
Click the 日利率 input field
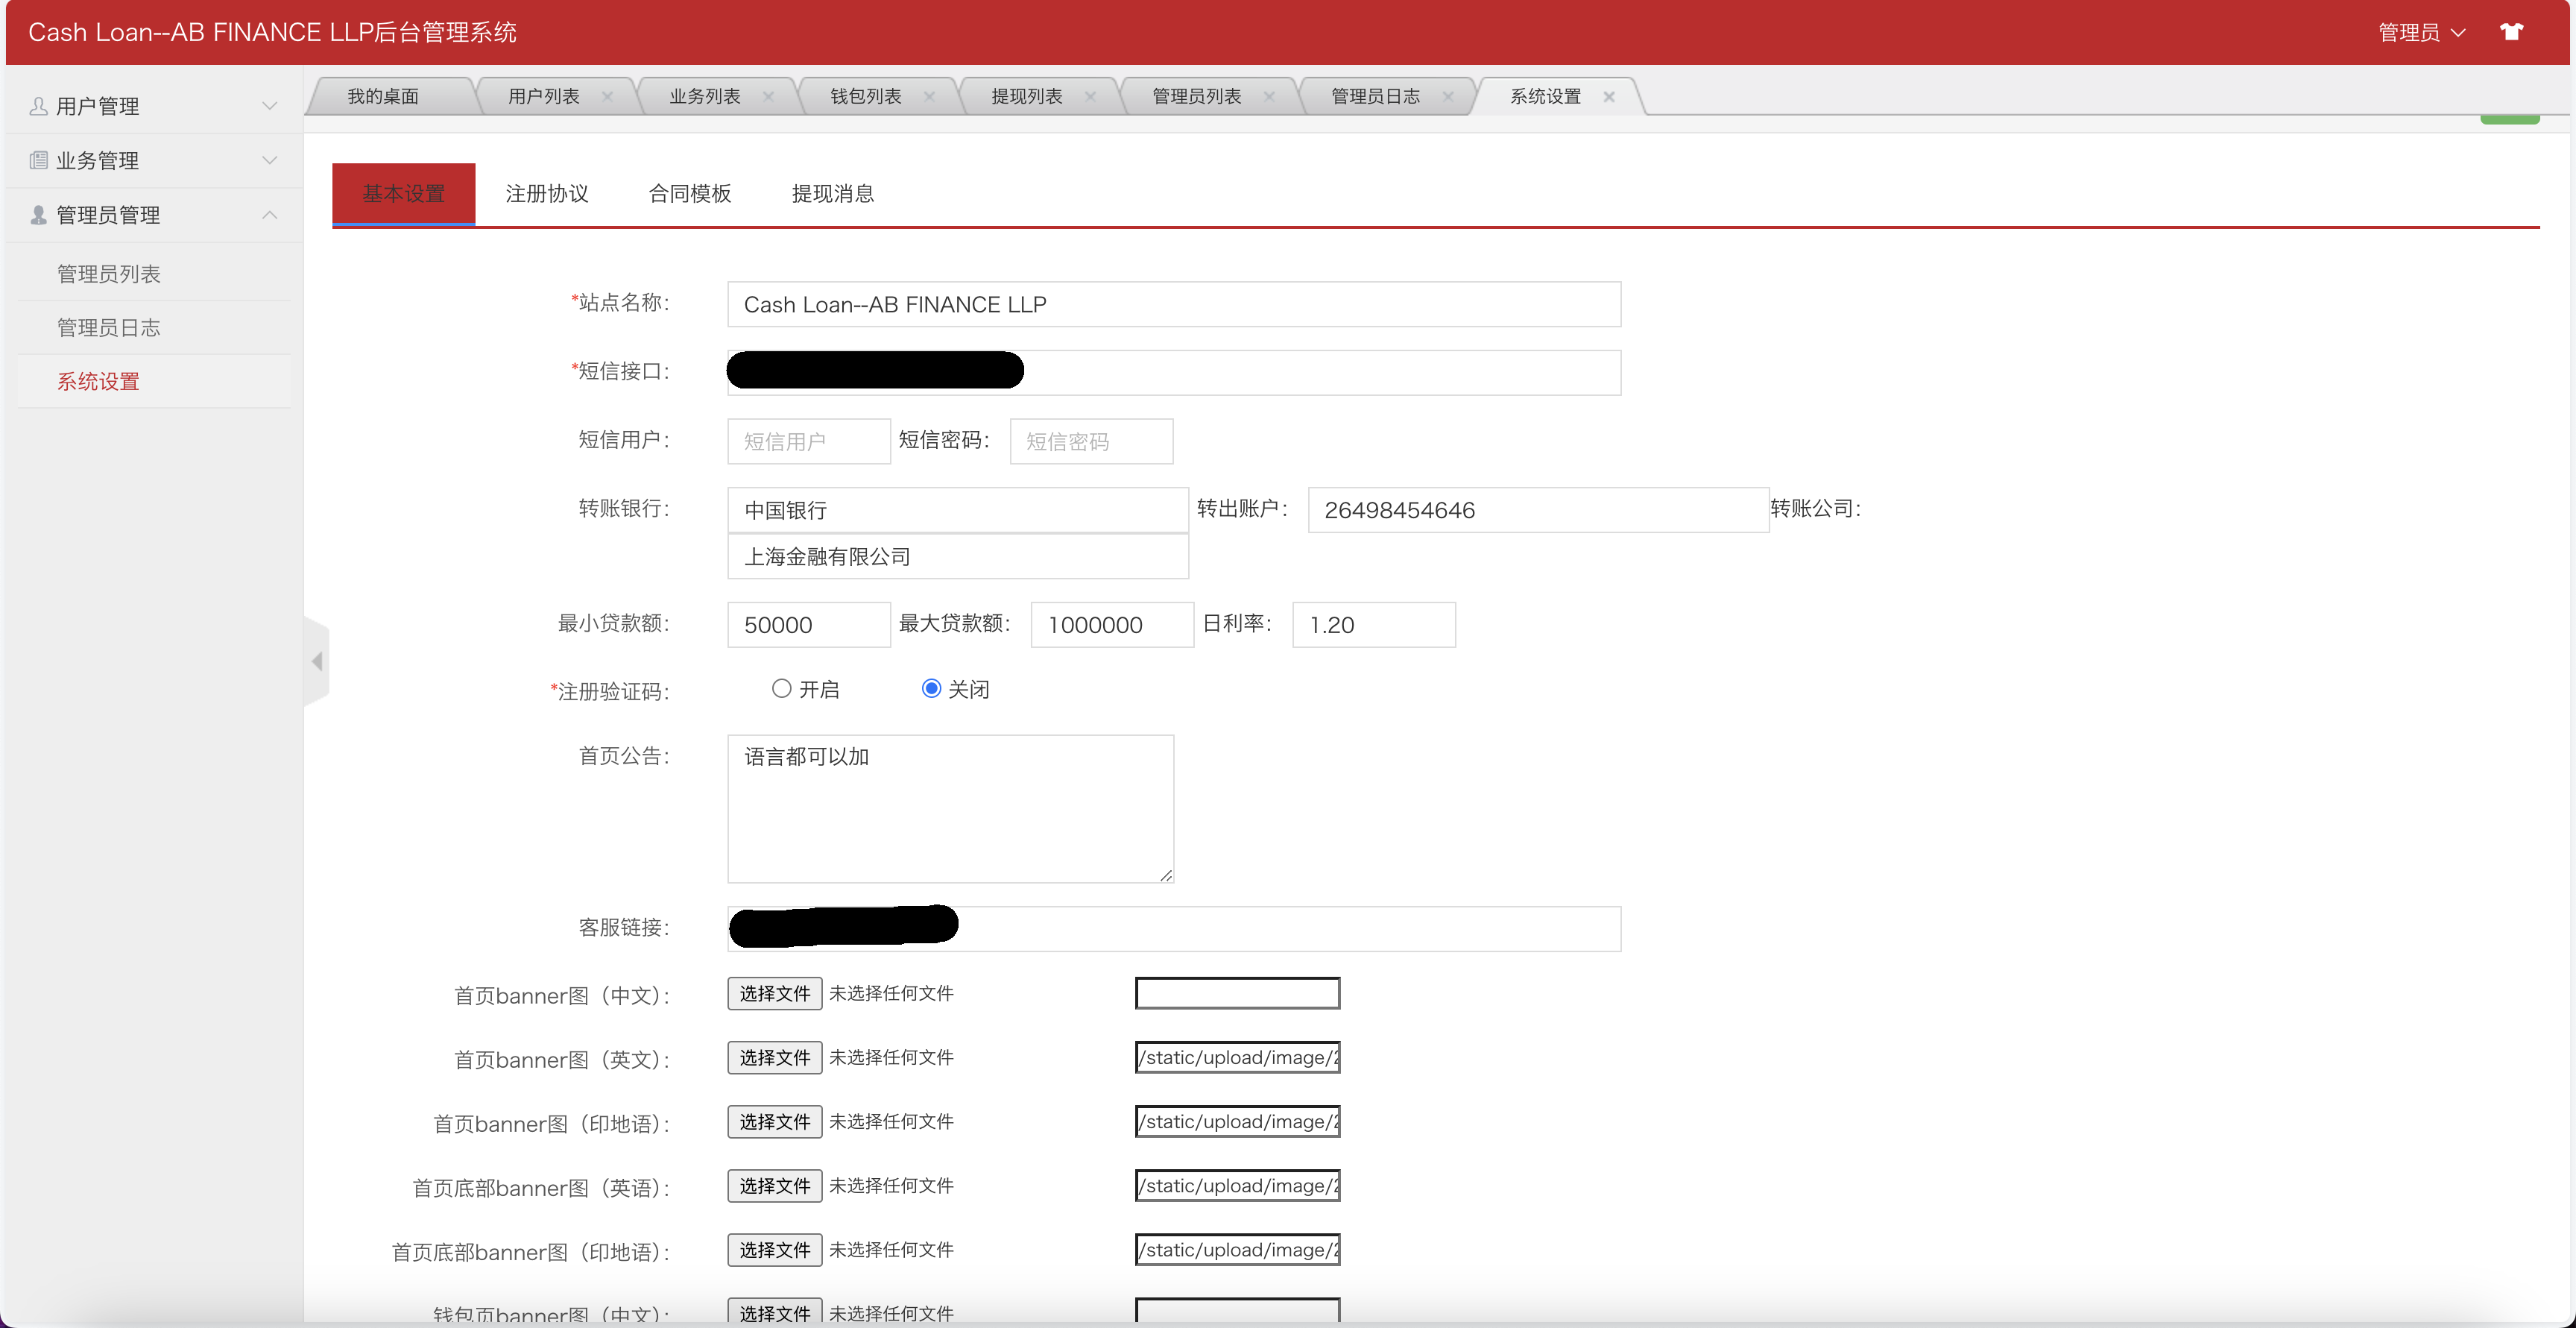1373,625
